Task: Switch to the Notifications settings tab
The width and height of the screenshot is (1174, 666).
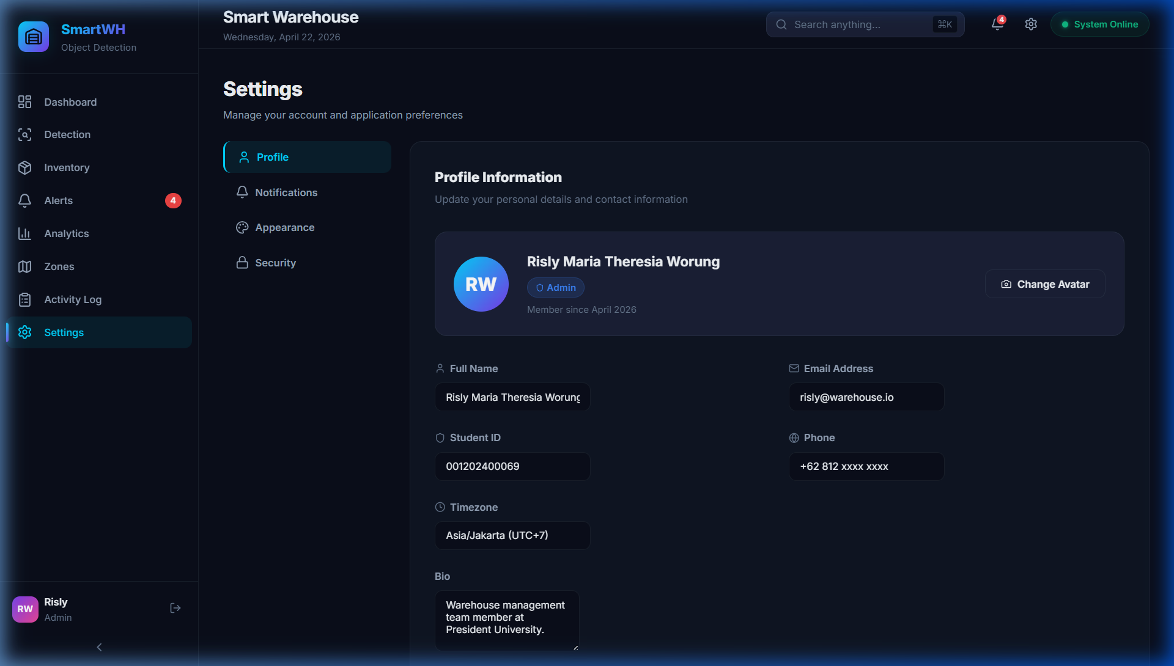Action: (x=286, y=192)
